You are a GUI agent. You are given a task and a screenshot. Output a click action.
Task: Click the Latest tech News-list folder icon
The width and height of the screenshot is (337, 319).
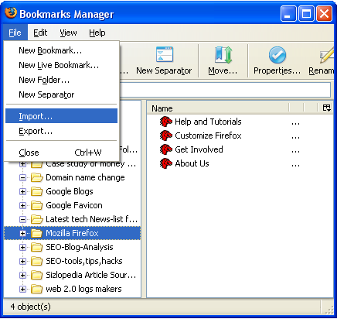point(36,219)
